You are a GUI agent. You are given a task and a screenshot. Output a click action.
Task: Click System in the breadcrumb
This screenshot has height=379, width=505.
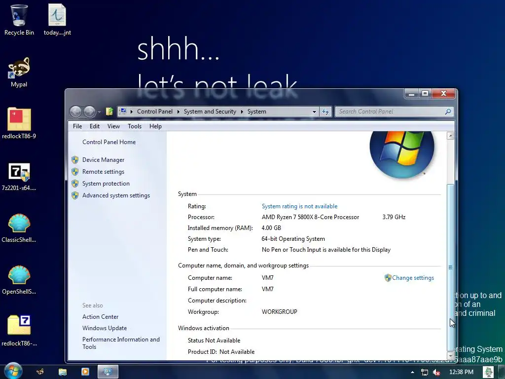[256, 112]
